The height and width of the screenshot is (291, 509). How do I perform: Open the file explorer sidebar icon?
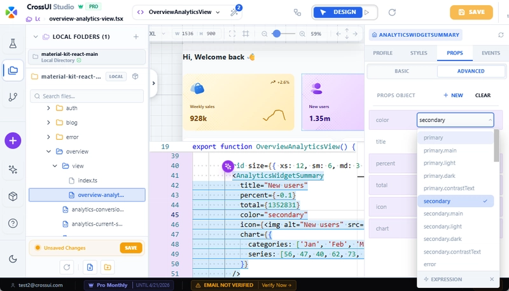(13, 71)
